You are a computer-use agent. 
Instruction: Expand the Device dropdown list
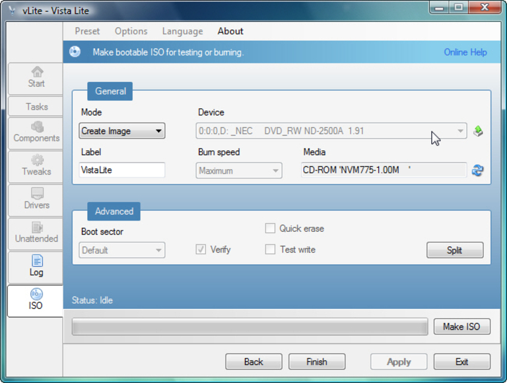[331, 131]
